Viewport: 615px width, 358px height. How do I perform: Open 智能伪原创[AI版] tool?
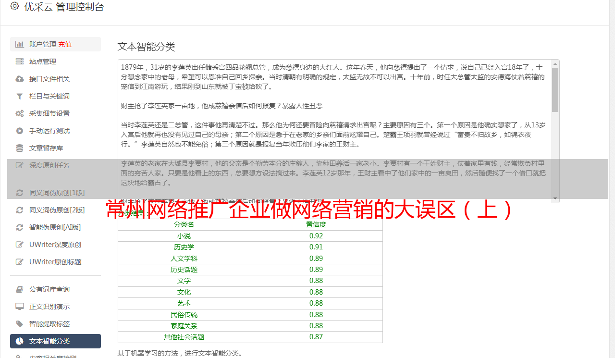[55, 227]
